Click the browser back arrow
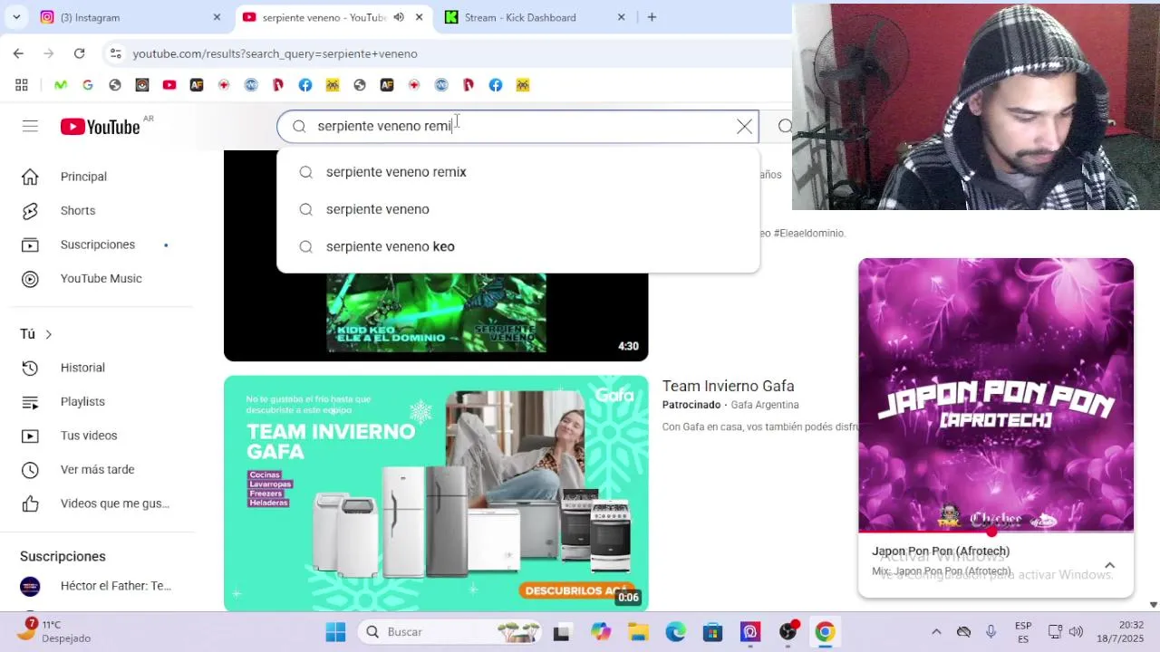This screenshot has width=1160, height=652. (18, 53)
